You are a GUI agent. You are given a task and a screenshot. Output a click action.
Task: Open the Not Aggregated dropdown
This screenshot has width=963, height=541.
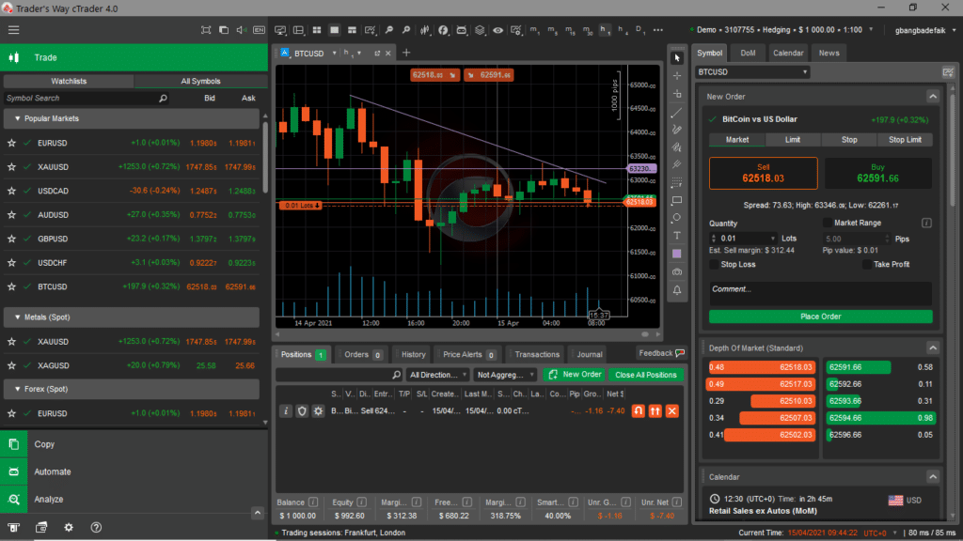(505, 375)
